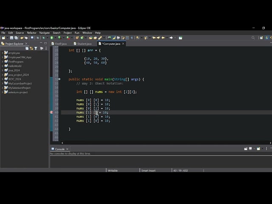Expand the HelloWorld project node
The height and width of the screenshot is (204, 272).
3,66
